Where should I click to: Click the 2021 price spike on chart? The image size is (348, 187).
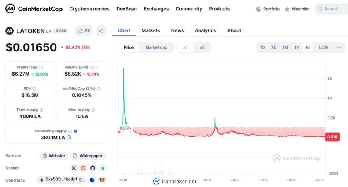(215, 122)
